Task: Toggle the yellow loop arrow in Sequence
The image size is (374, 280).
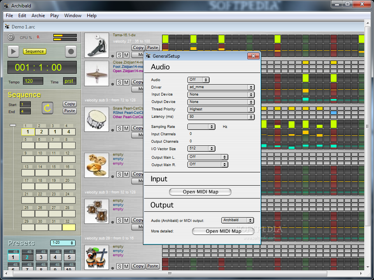Action: tap(48, 108)
